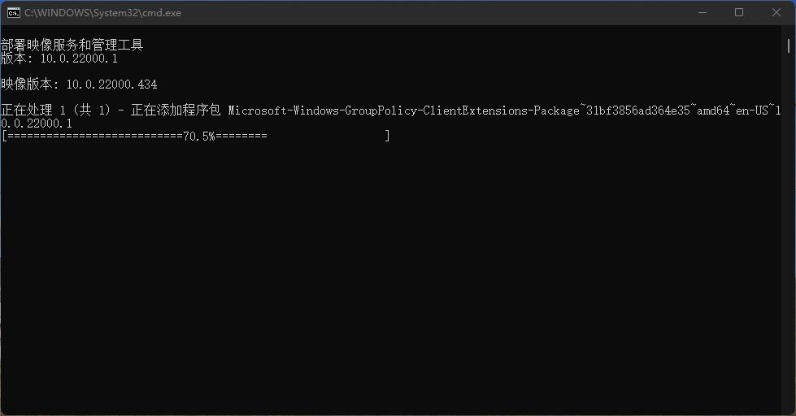Click the scrollbar track below the thumb
The image size is (796, 416).
point(789,228)
